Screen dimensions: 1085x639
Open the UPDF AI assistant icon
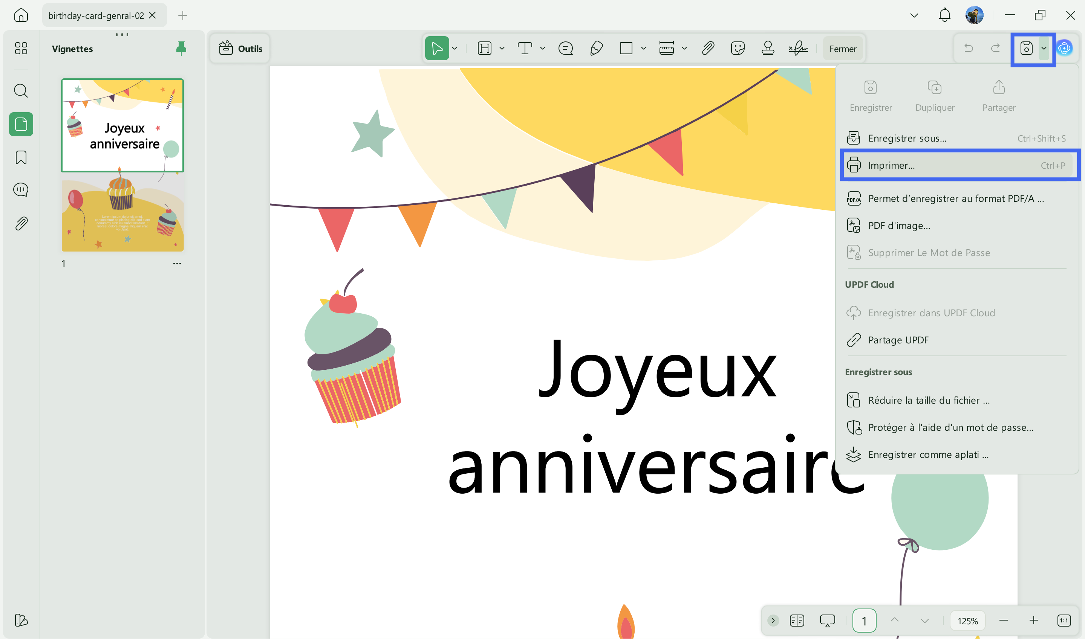1064,48
